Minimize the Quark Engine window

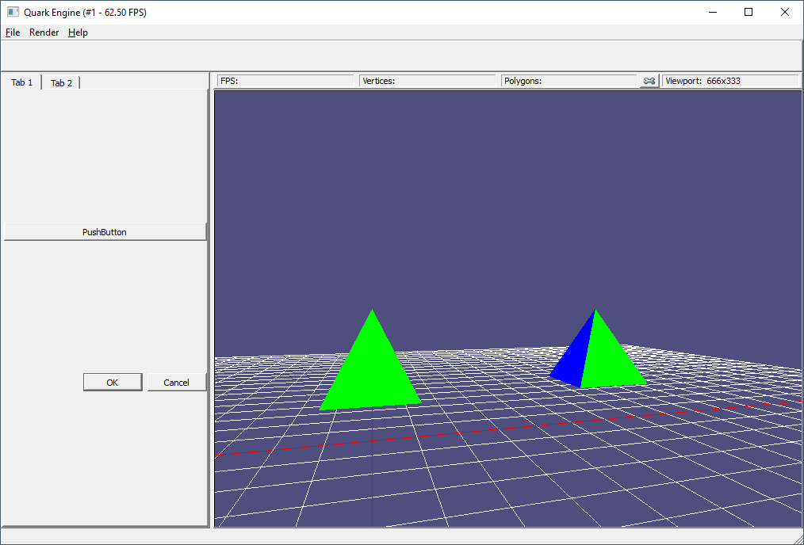[712, 12]
